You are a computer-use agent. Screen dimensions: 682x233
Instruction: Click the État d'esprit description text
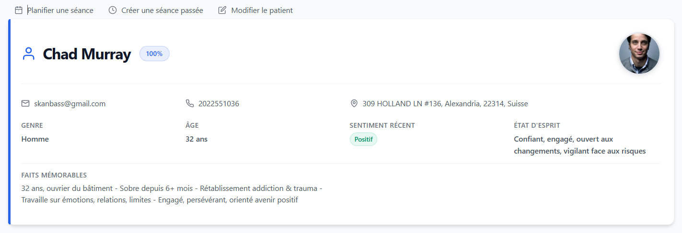coord(579,145)
